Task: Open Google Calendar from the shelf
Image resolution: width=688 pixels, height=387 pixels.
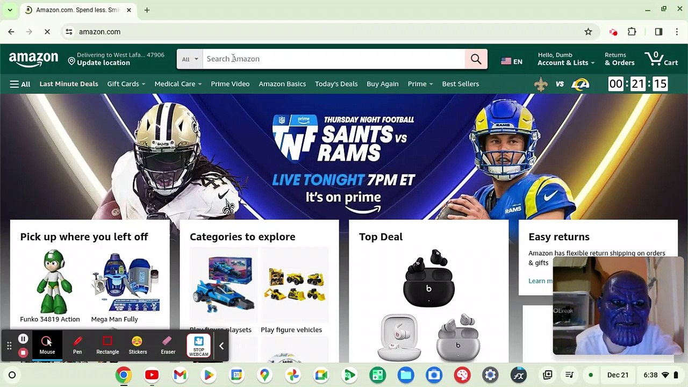Action: coord(236,375)
